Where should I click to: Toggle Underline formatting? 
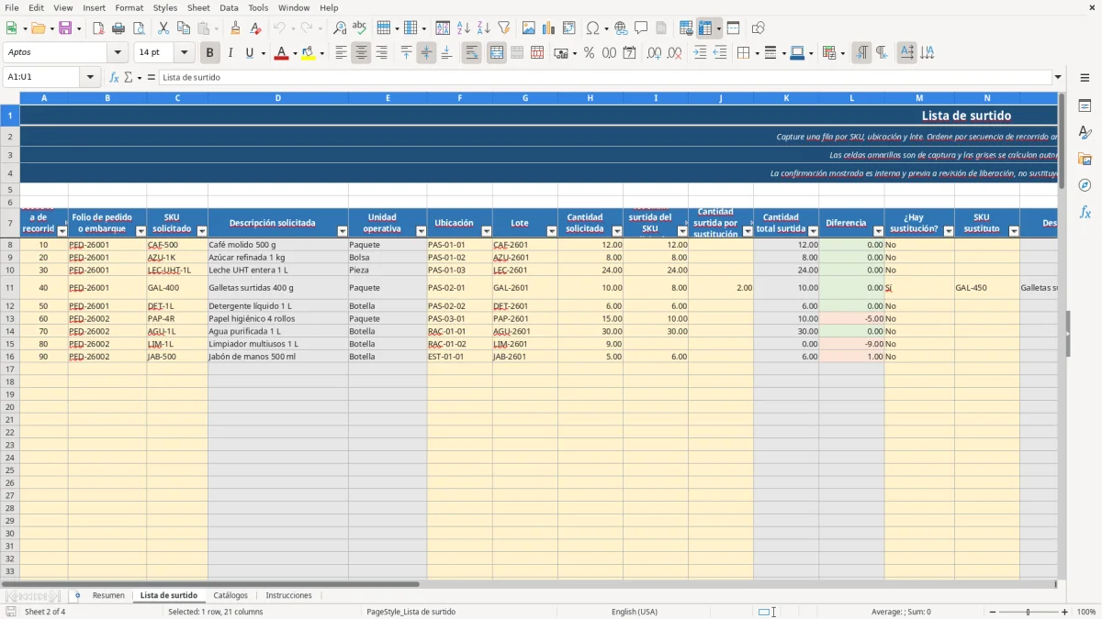[x=250, y=53]
